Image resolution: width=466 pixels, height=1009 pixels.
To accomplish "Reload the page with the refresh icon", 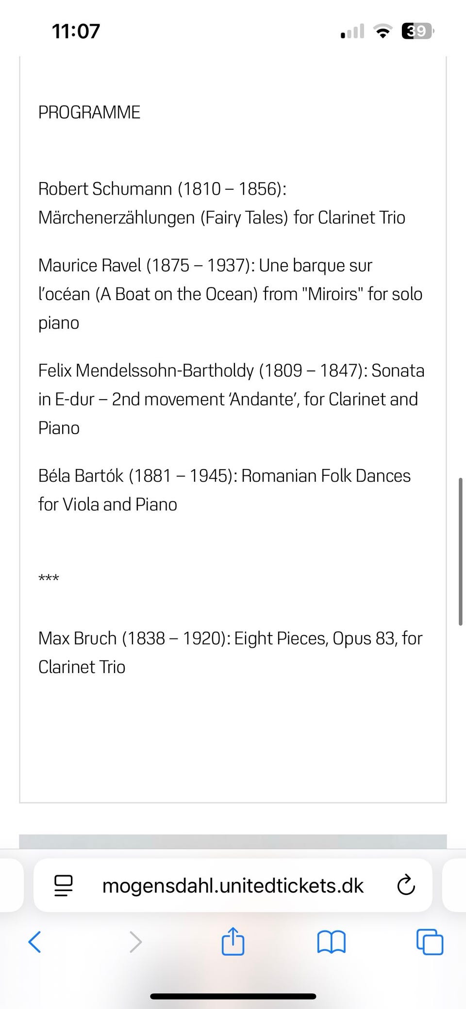I will (x=406, y=886).
